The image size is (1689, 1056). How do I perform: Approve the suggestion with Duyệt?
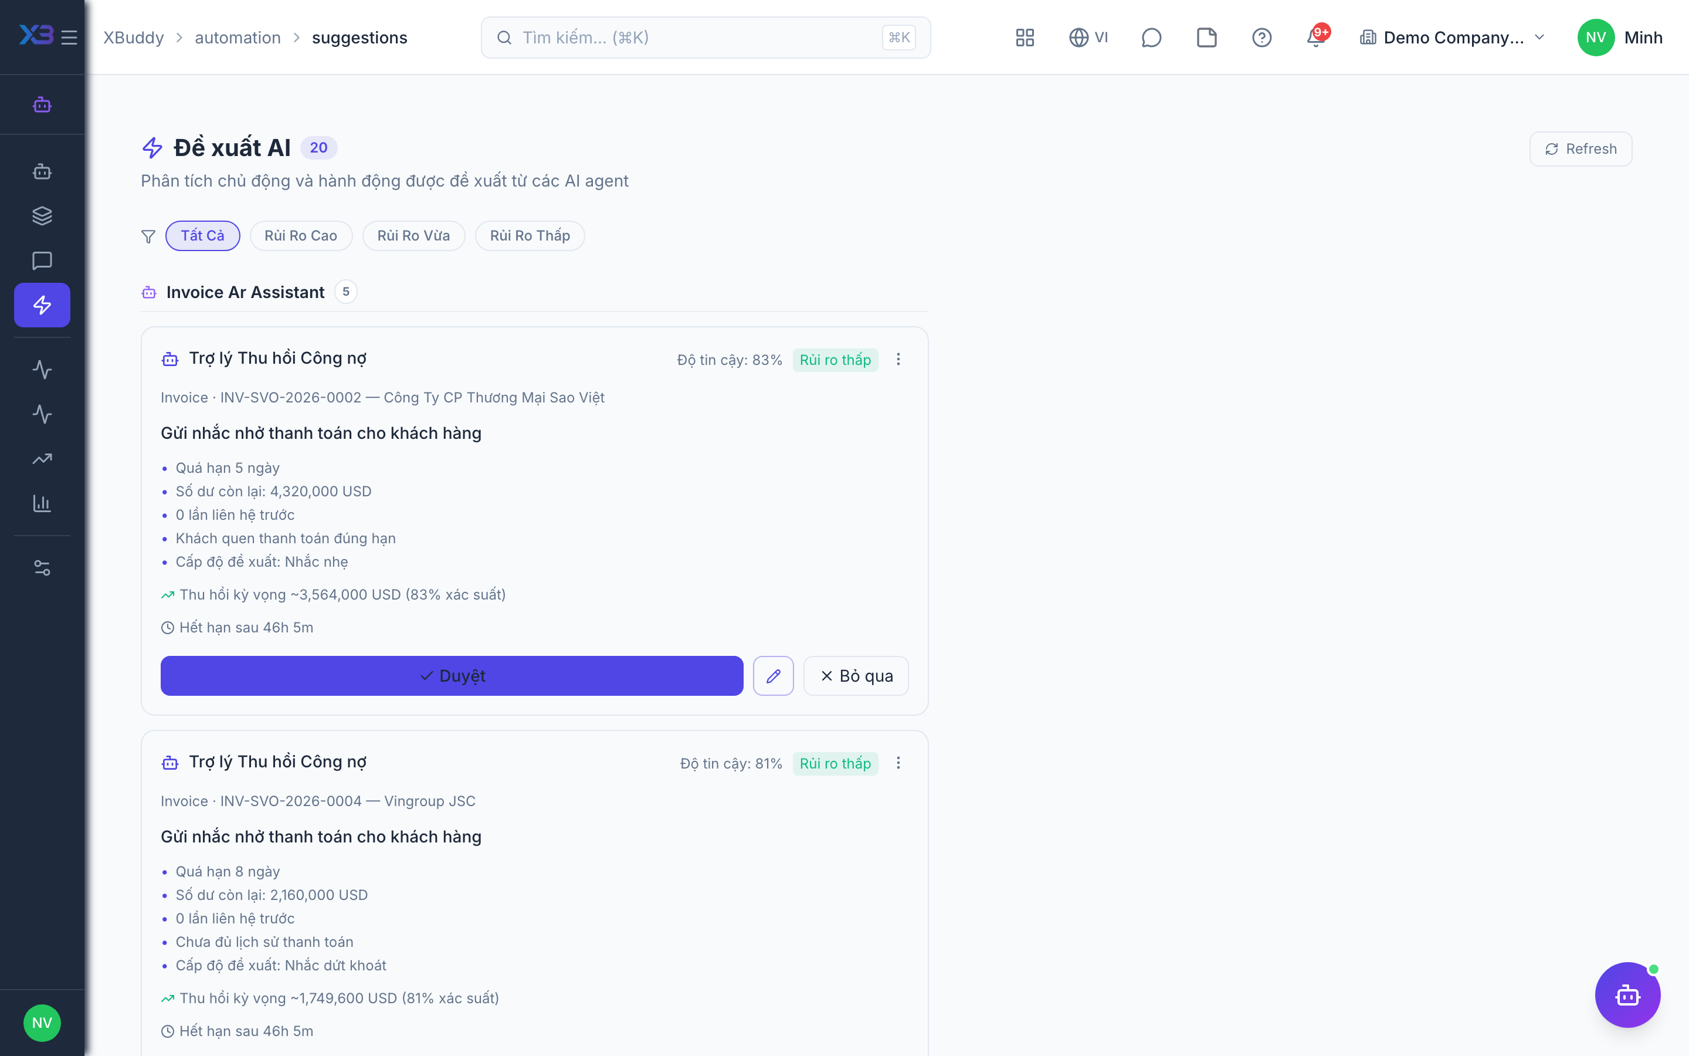click(x=452, y=675)
